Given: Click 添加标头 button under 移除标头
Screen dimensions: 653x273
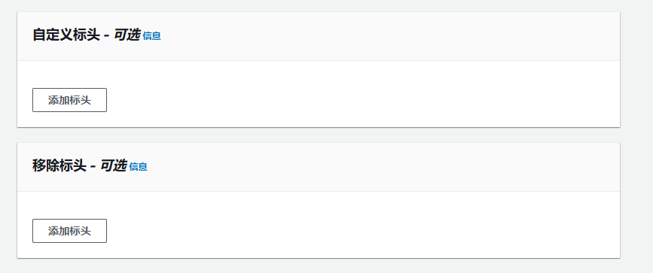Looking at the screenshot, I should pos(69,231).
